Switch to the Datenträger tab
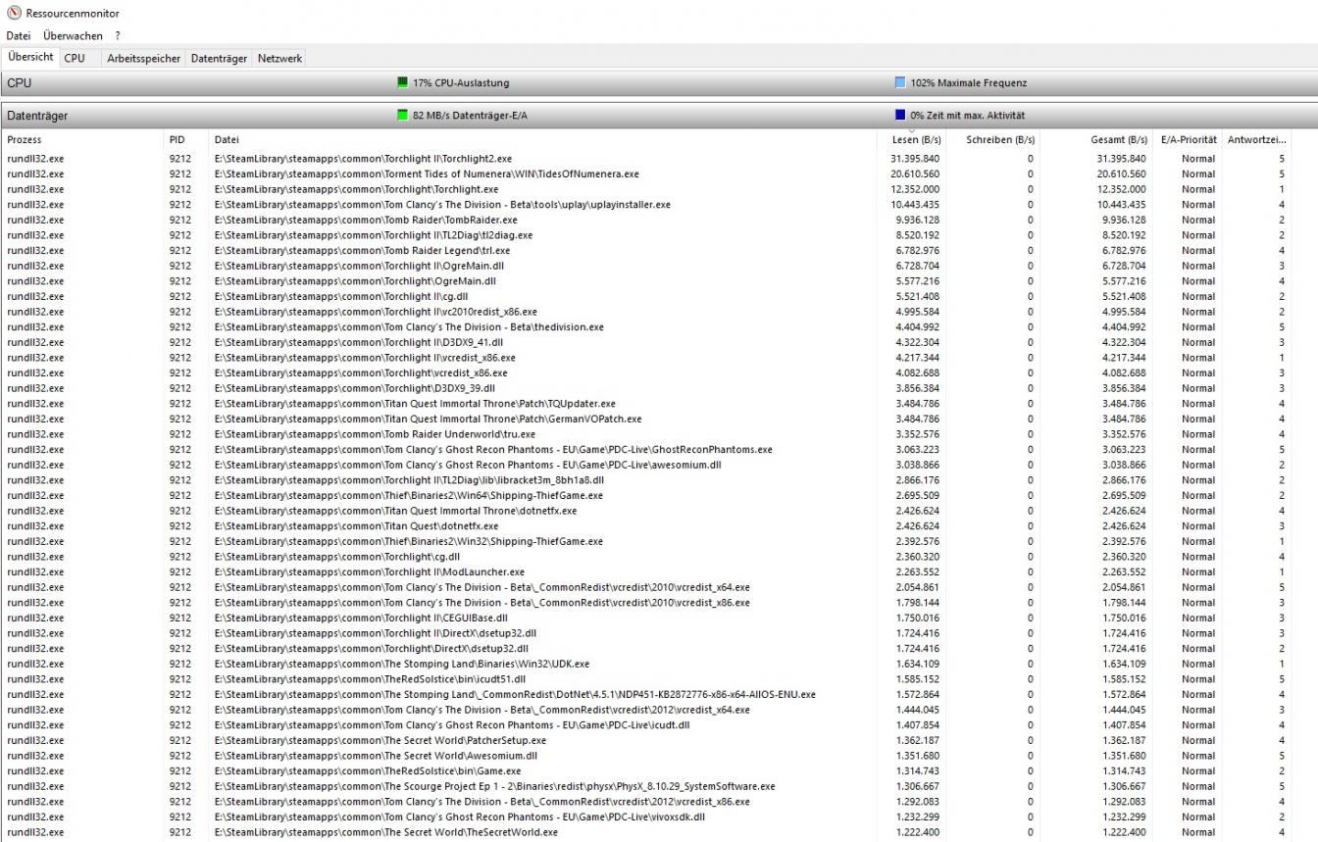The height and width of the screenshot is (842, 1318). [x=219, y=58]
